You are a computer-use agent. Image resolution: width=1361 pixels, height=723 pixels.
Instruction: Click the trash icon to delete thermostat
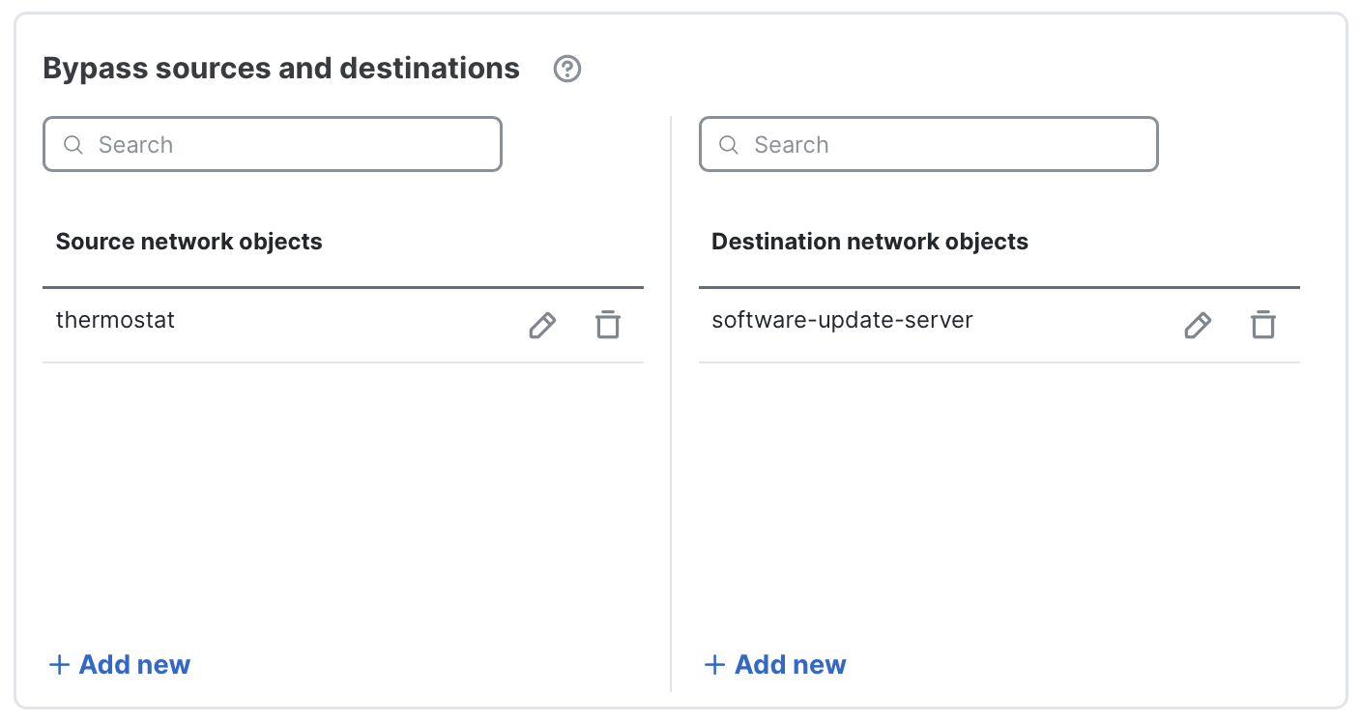[607, 326]
